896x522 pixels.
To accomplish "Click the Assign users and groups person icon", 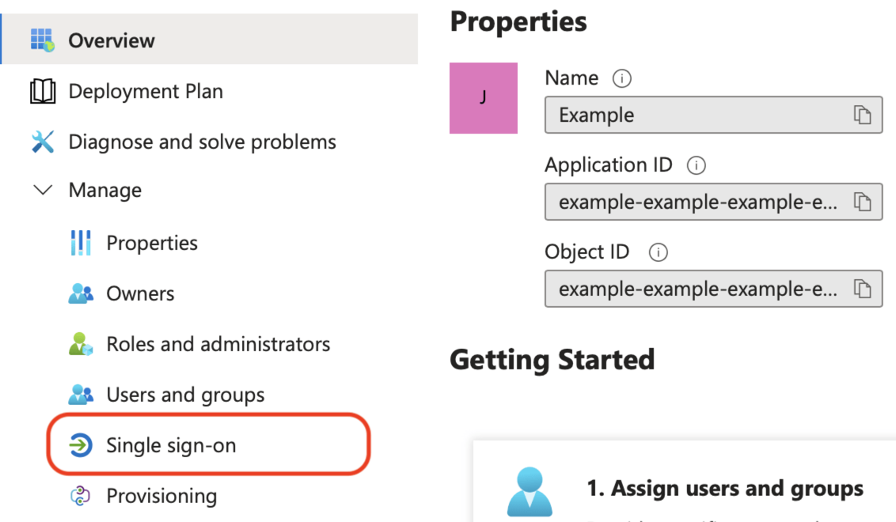I will 530,489.
